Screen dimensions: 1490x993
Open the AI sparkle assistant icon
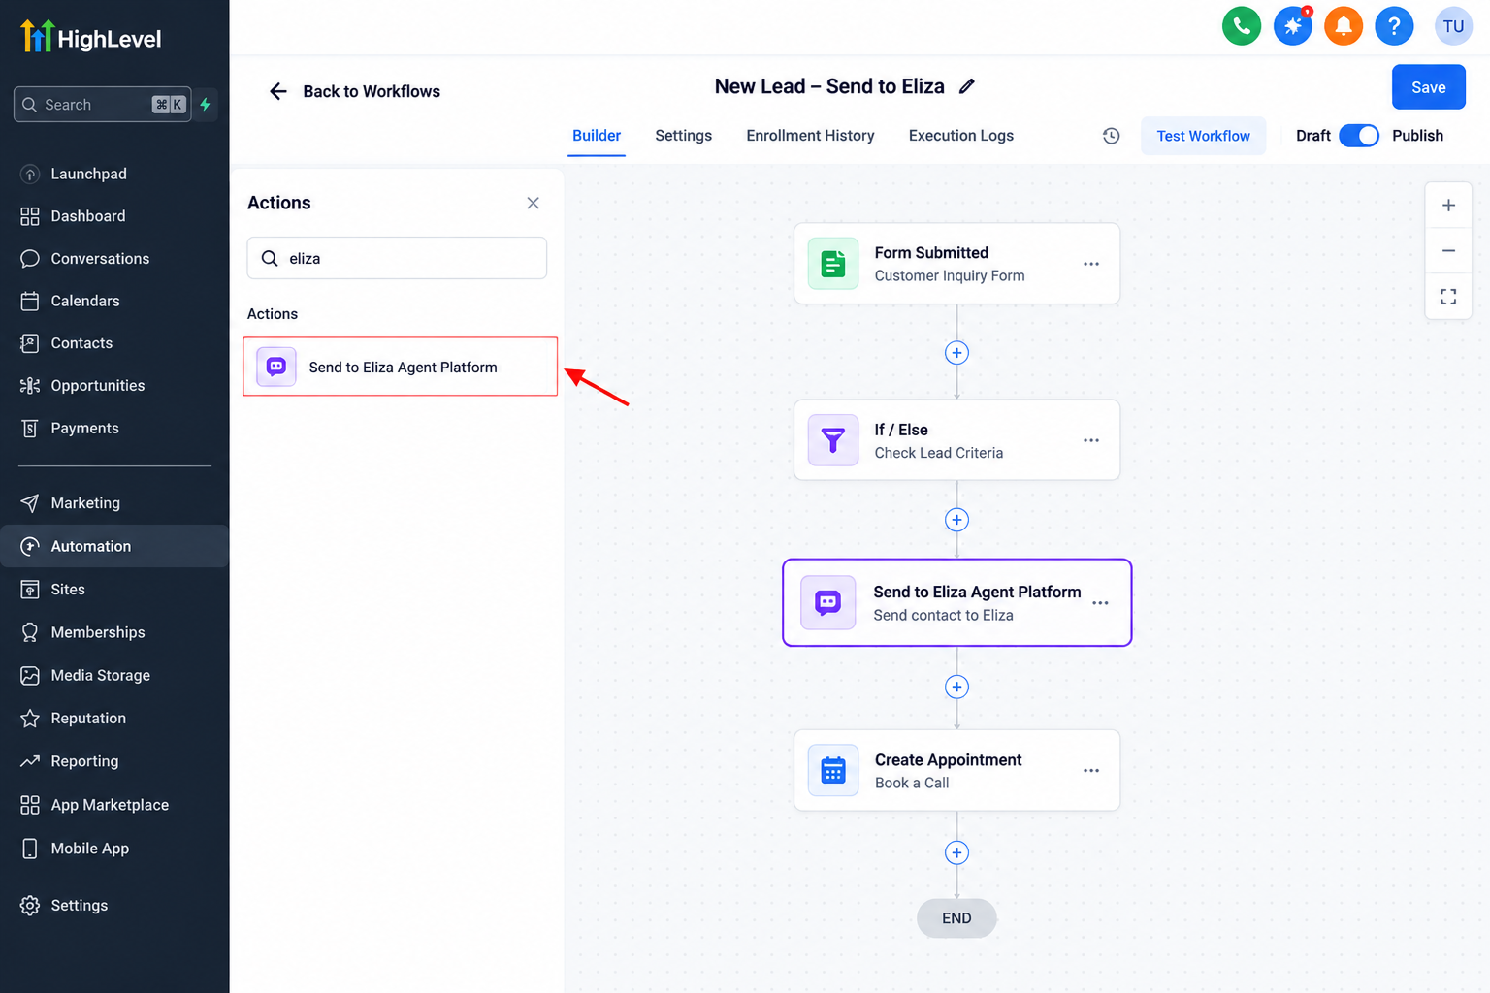point(1293,26)
